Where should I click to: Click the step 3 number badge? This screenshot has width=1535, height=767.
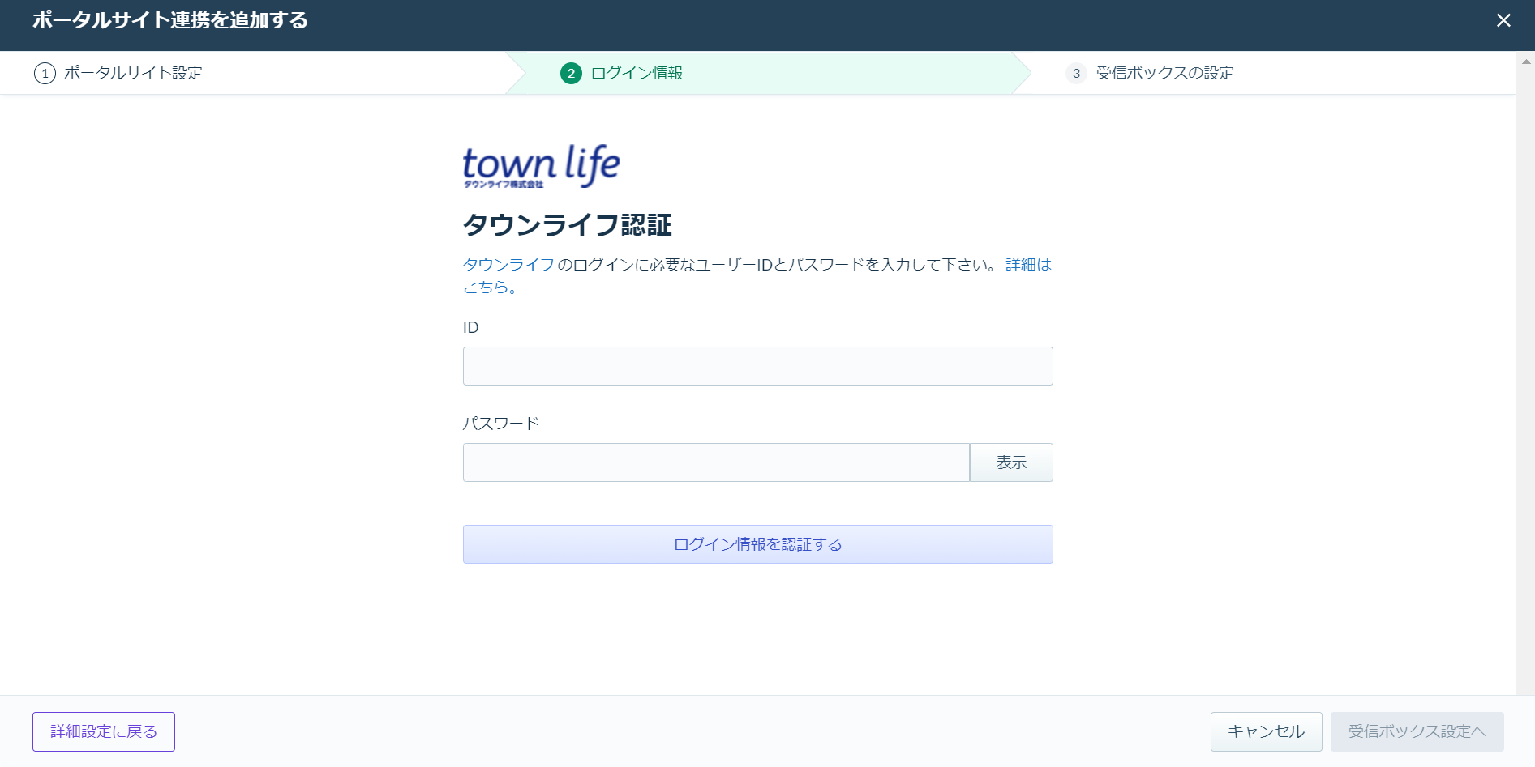(x=1076, y=74)
